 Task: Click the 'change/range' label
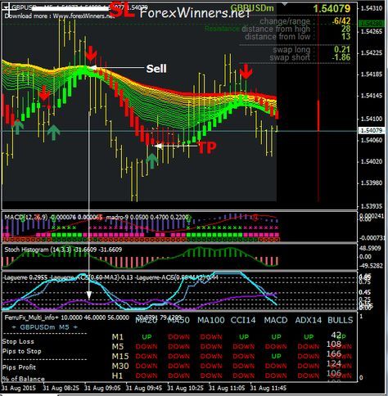285,21
